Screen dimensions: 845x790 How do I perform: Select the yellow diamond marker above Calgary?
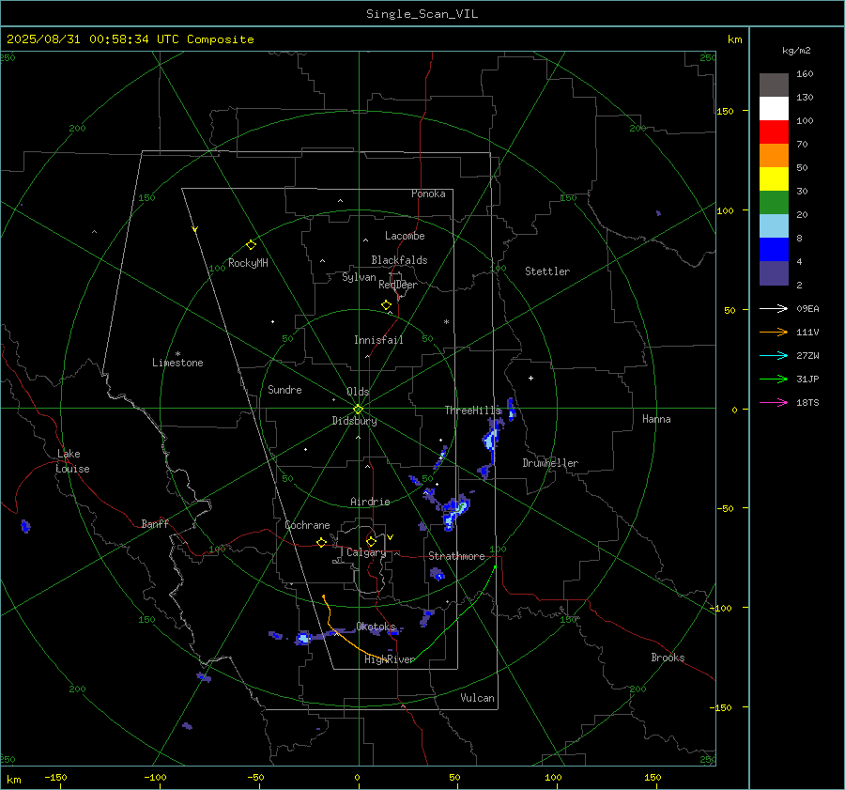[x=371, y=541]
